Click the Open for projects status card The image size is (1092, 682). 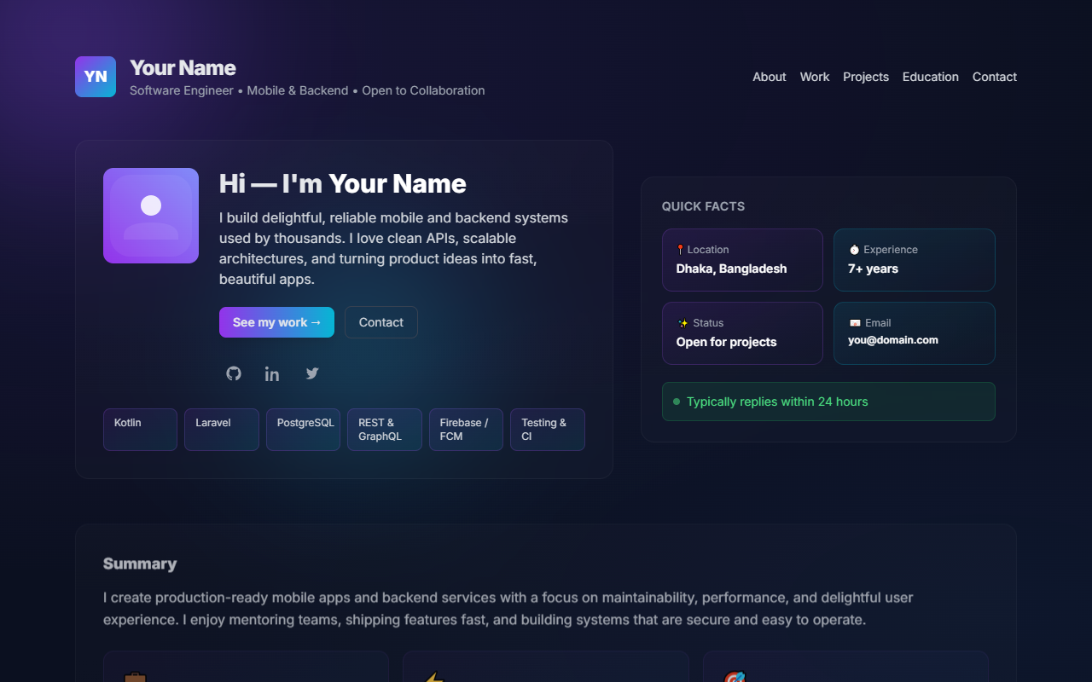tap(742, 332)
